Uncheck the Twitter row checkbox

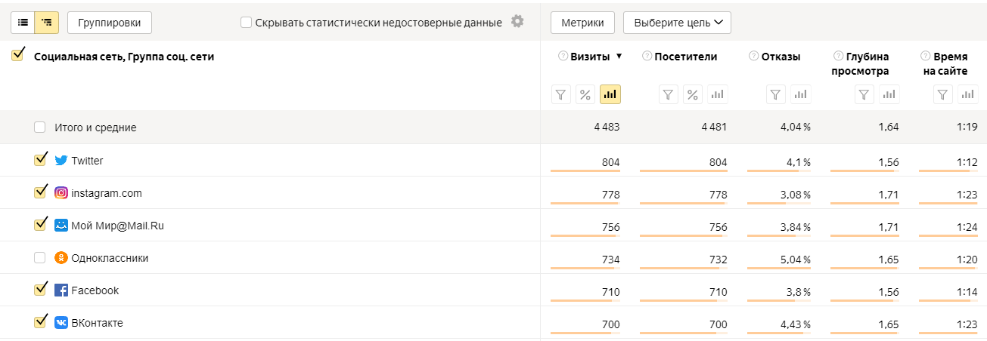tap(41, 160)
